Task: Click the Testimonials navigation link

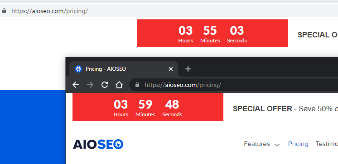Action: point(327,144)
